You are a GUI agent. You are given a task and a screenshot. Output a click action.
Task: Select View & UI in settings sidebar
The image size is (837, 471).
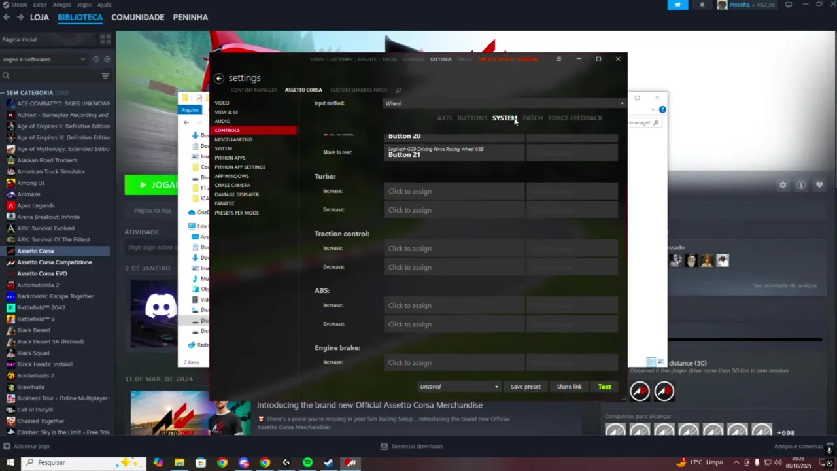pos(226,112)
